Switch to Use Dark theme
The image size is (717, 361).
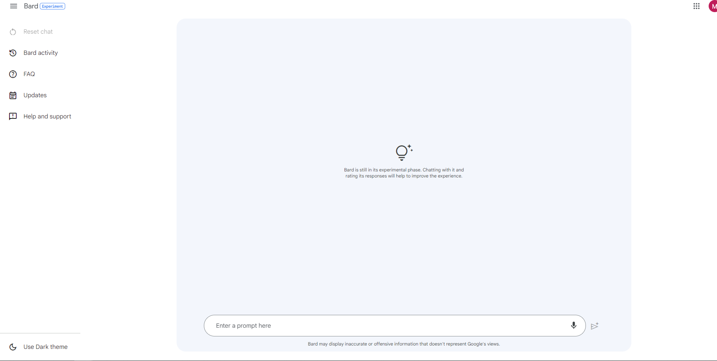(45, 347)
